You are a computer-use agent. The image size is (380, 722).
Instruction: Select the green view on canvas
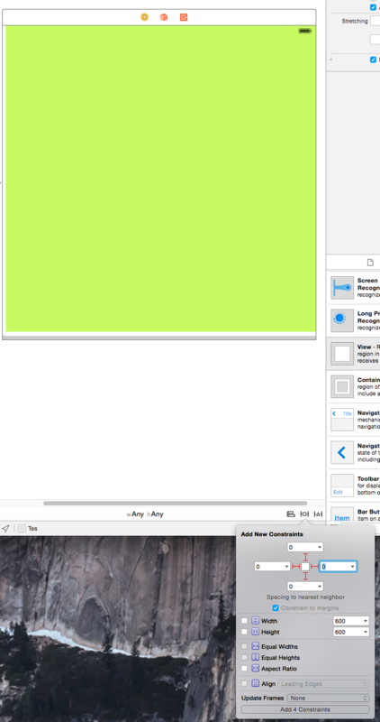tap(160, 179)
